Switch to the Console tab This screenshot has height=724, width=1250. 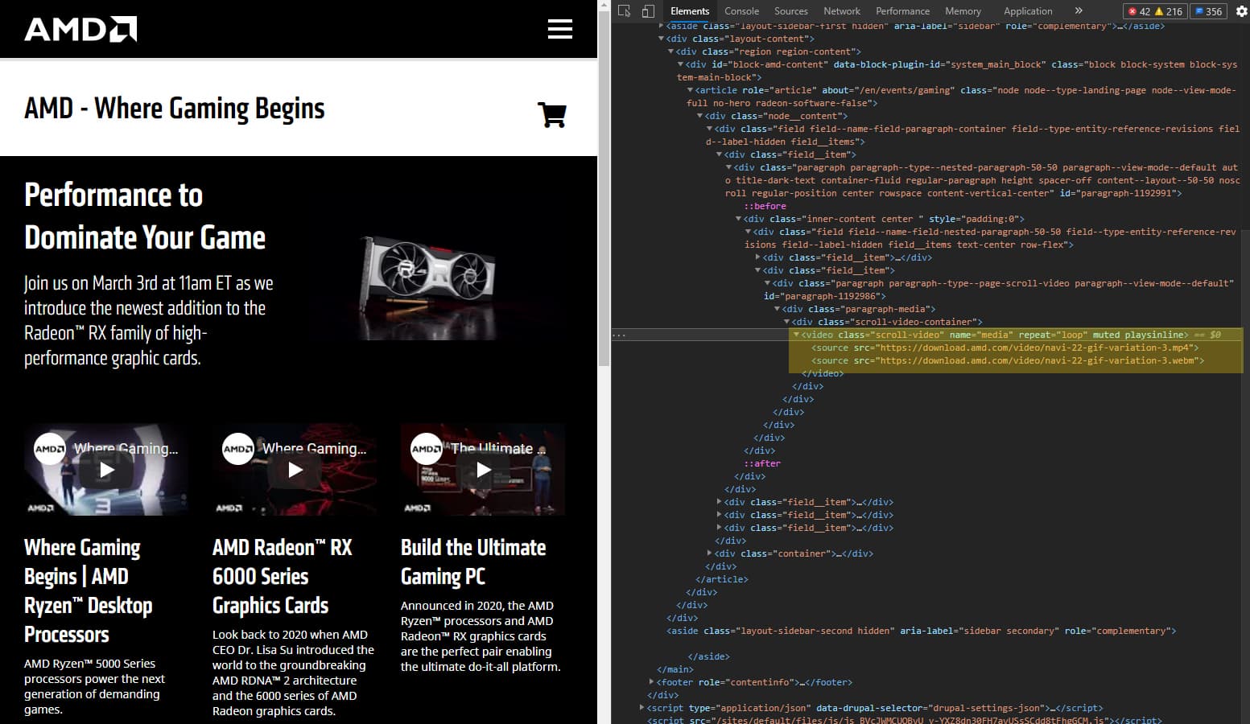pyautogui.click(x=741, y=11)
